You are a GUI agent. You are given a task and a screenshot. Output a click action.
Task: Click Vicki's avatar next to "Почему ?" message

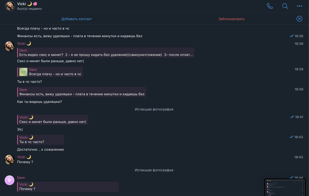(x=10, y=160)
